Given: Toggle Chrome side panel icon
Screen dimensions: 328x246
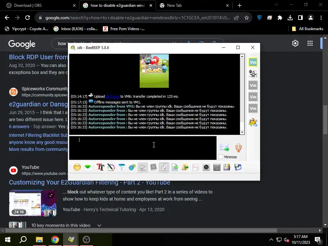Looking at the screenshot, I should (300, 18).
